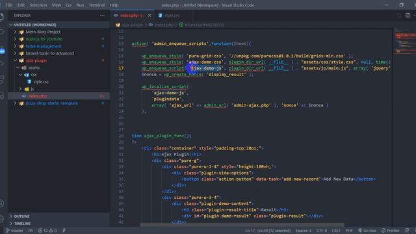The width and height of the screenshot is (416, 234).
Task: Expand the Outline section
Action: coord(11,216)
